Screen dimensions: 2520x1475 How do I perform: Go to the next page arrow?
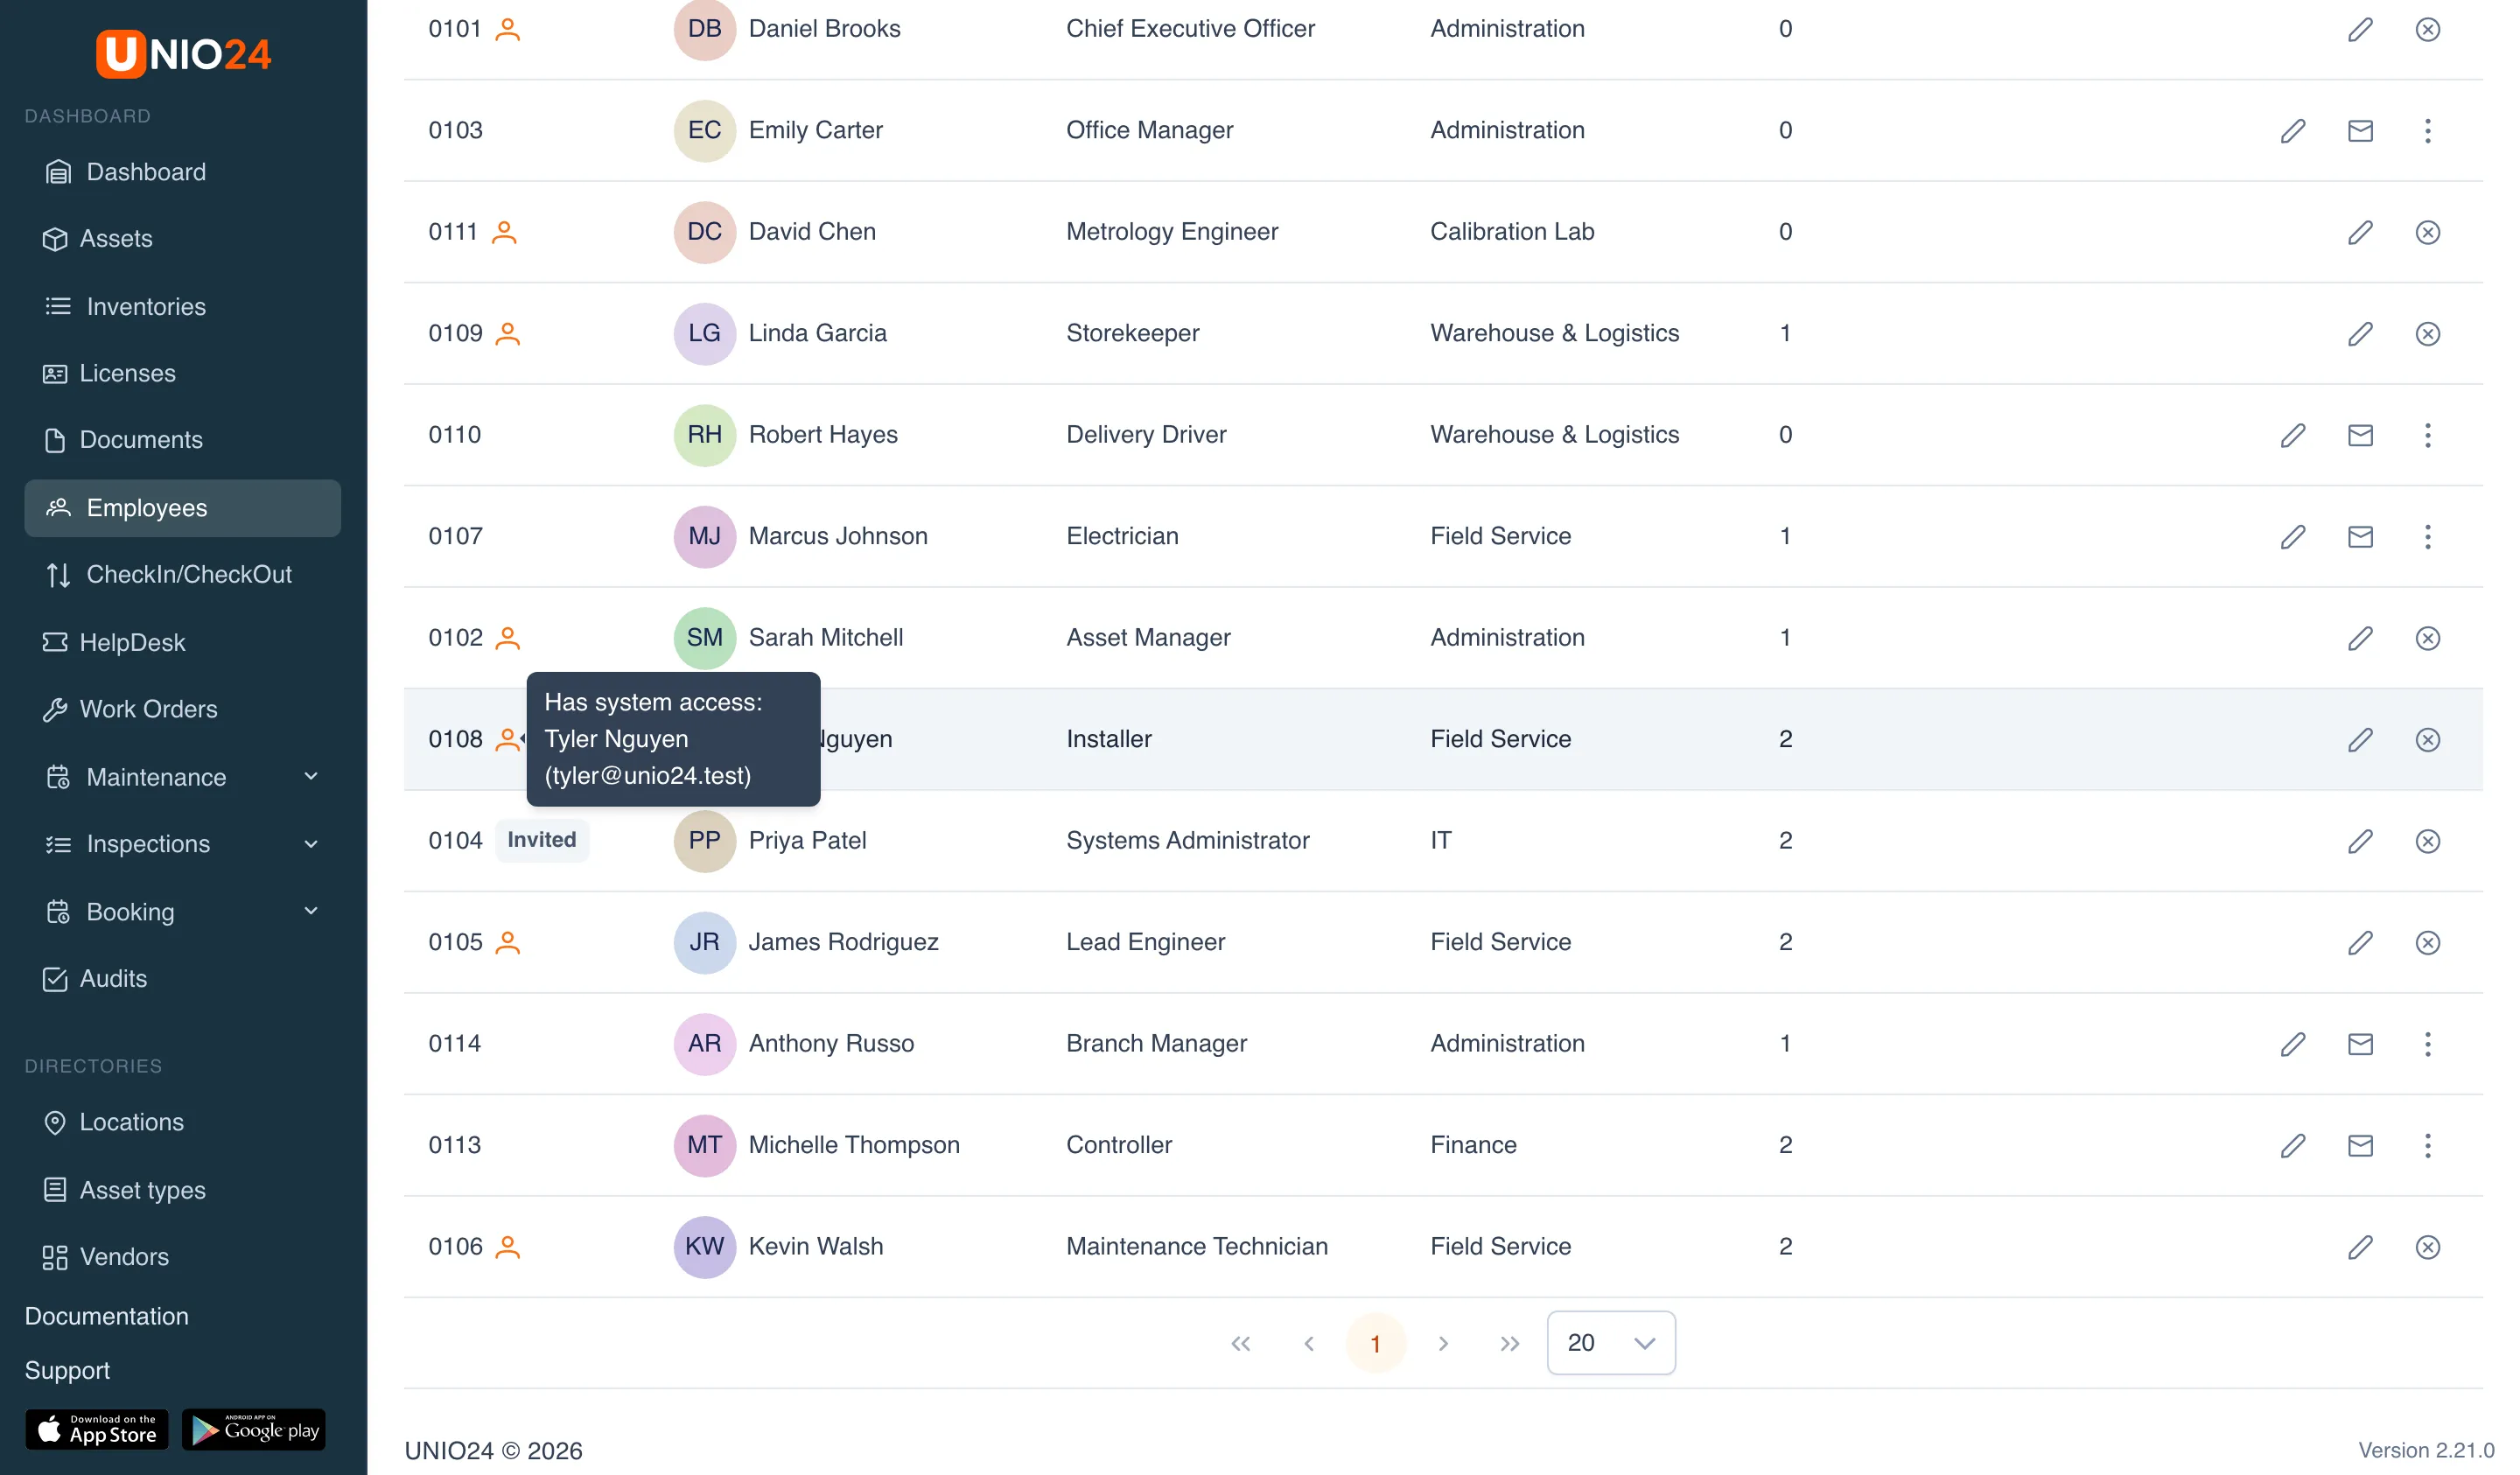(x=1442, y=1343)
